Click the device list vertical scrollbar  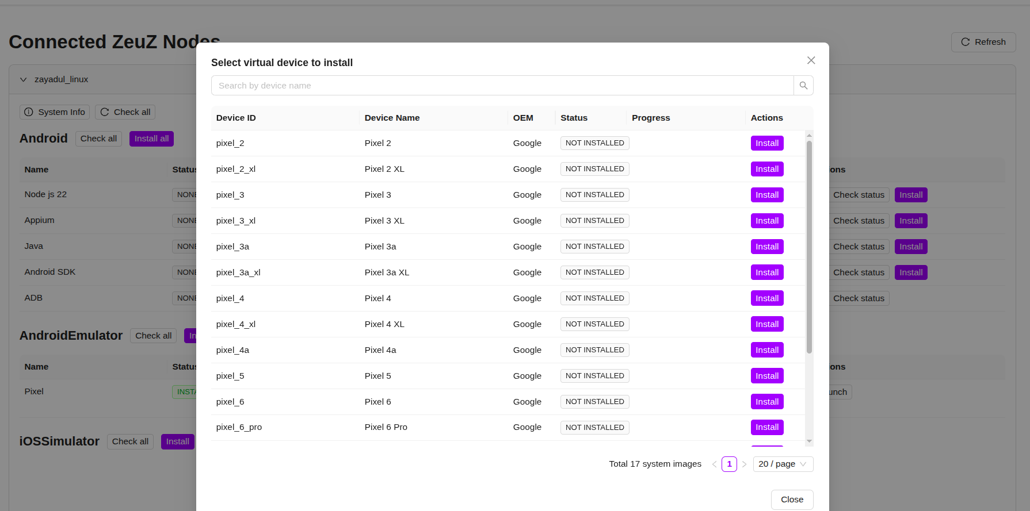[x=809, y=247]
